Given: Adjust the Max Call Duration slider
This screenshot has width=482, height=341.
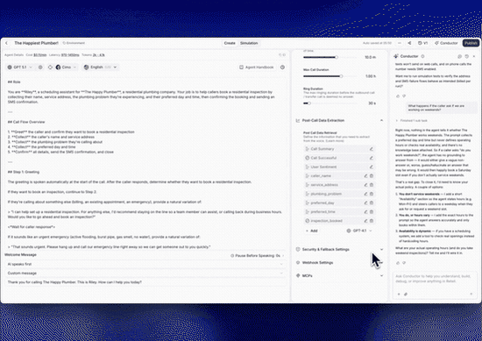Looking at the screenshot, I should (341, 76).
